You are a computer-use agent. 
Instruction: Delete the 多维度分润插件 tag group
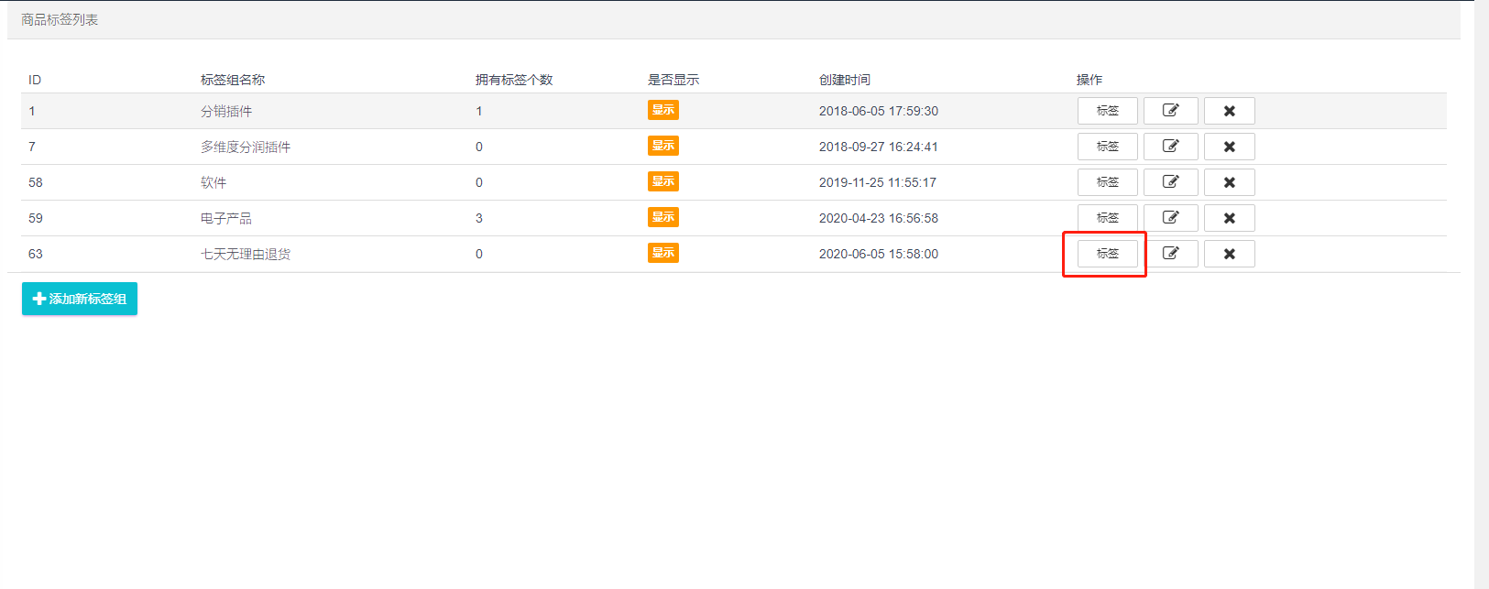click(1229, 147)
